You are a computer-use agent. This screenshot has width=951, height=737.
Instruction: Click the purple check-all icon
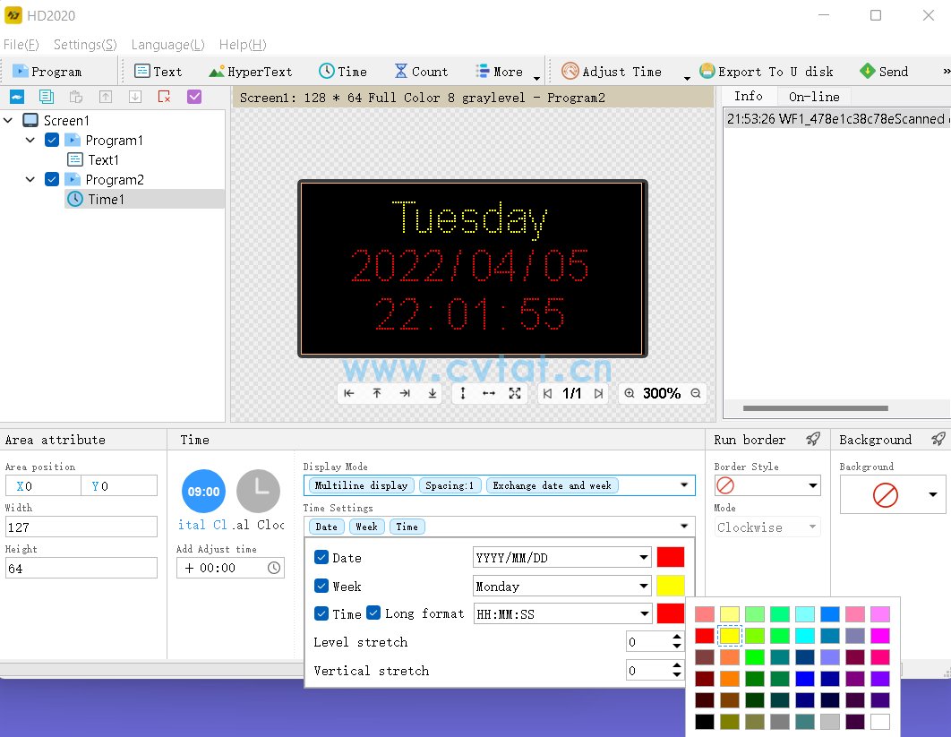[x=194, y=97]
